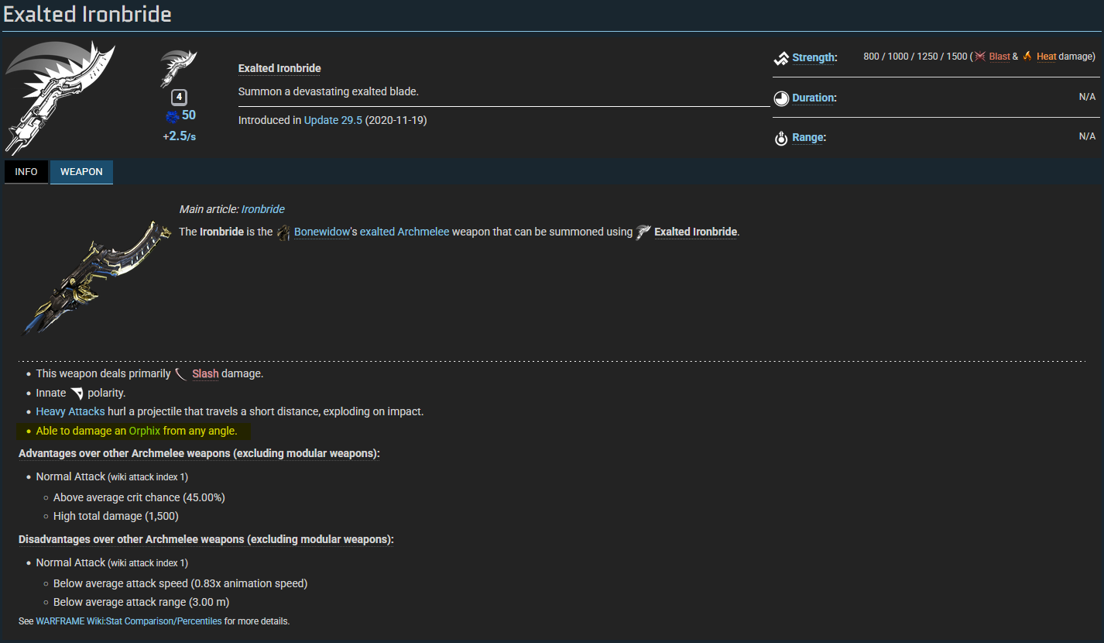Click the Bonewidow necramech icon
1104x643 pixels.
pyautogui.click(x=284, y=232)
